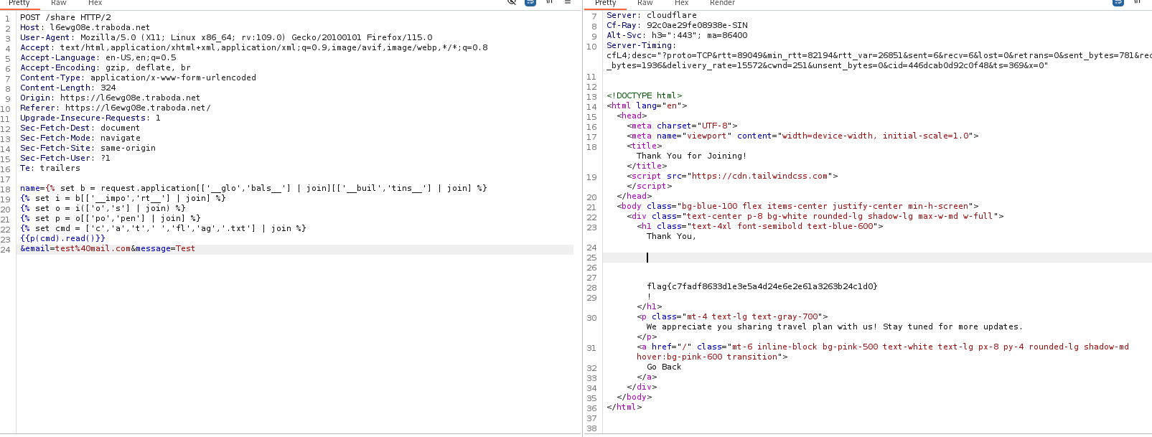Image resolution: width=1152 pixels, height=437 pixels.
Task: Switch request view to Raw tab
Action: [x=59, y=4]
